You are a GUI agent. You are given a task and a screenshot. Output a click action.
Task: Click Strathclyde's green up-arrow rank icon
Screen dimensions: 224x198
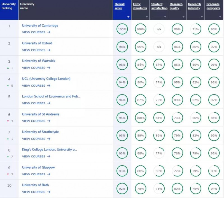point(8,139)
